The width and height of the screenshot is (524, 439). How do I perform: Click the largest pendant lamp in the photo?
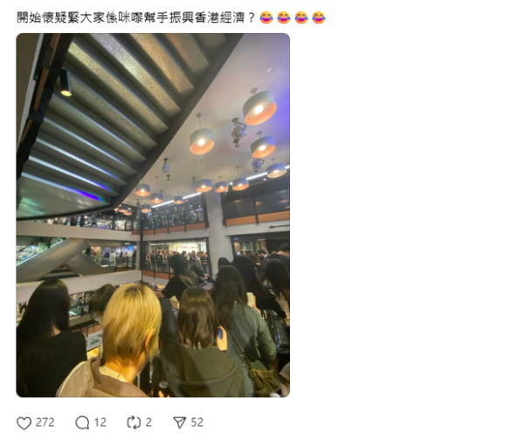coord(259,107)
